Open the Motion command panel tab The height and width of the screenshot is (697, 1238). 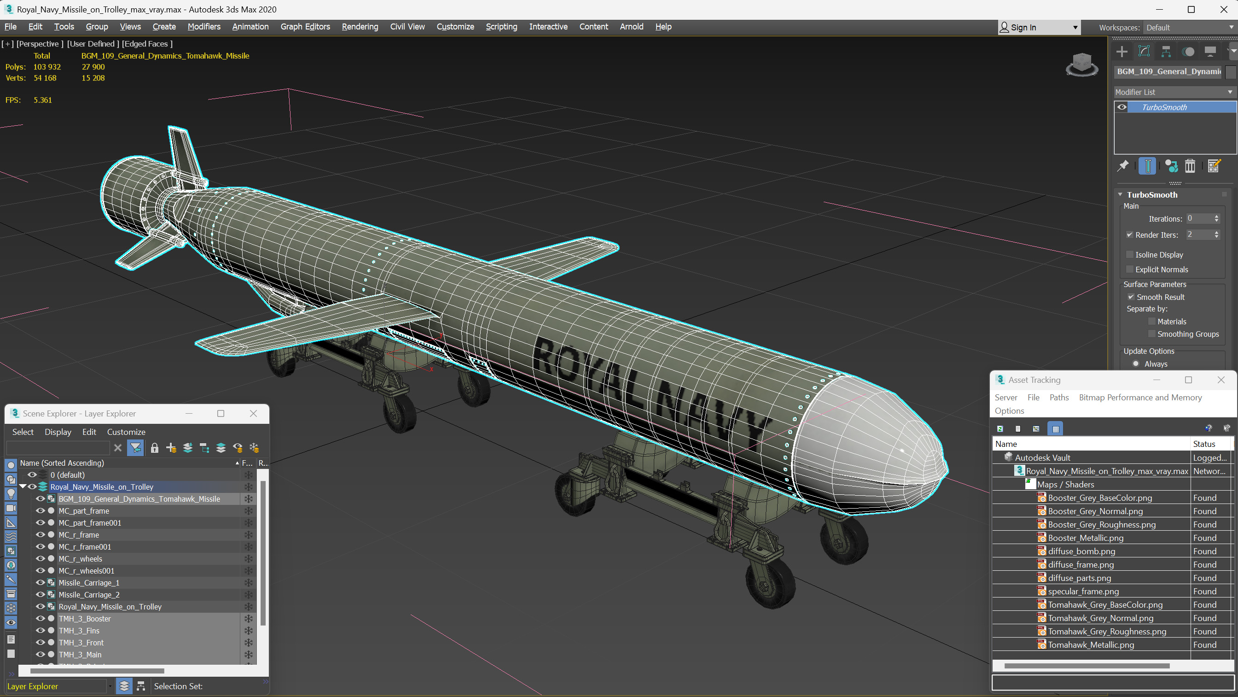1188,52
